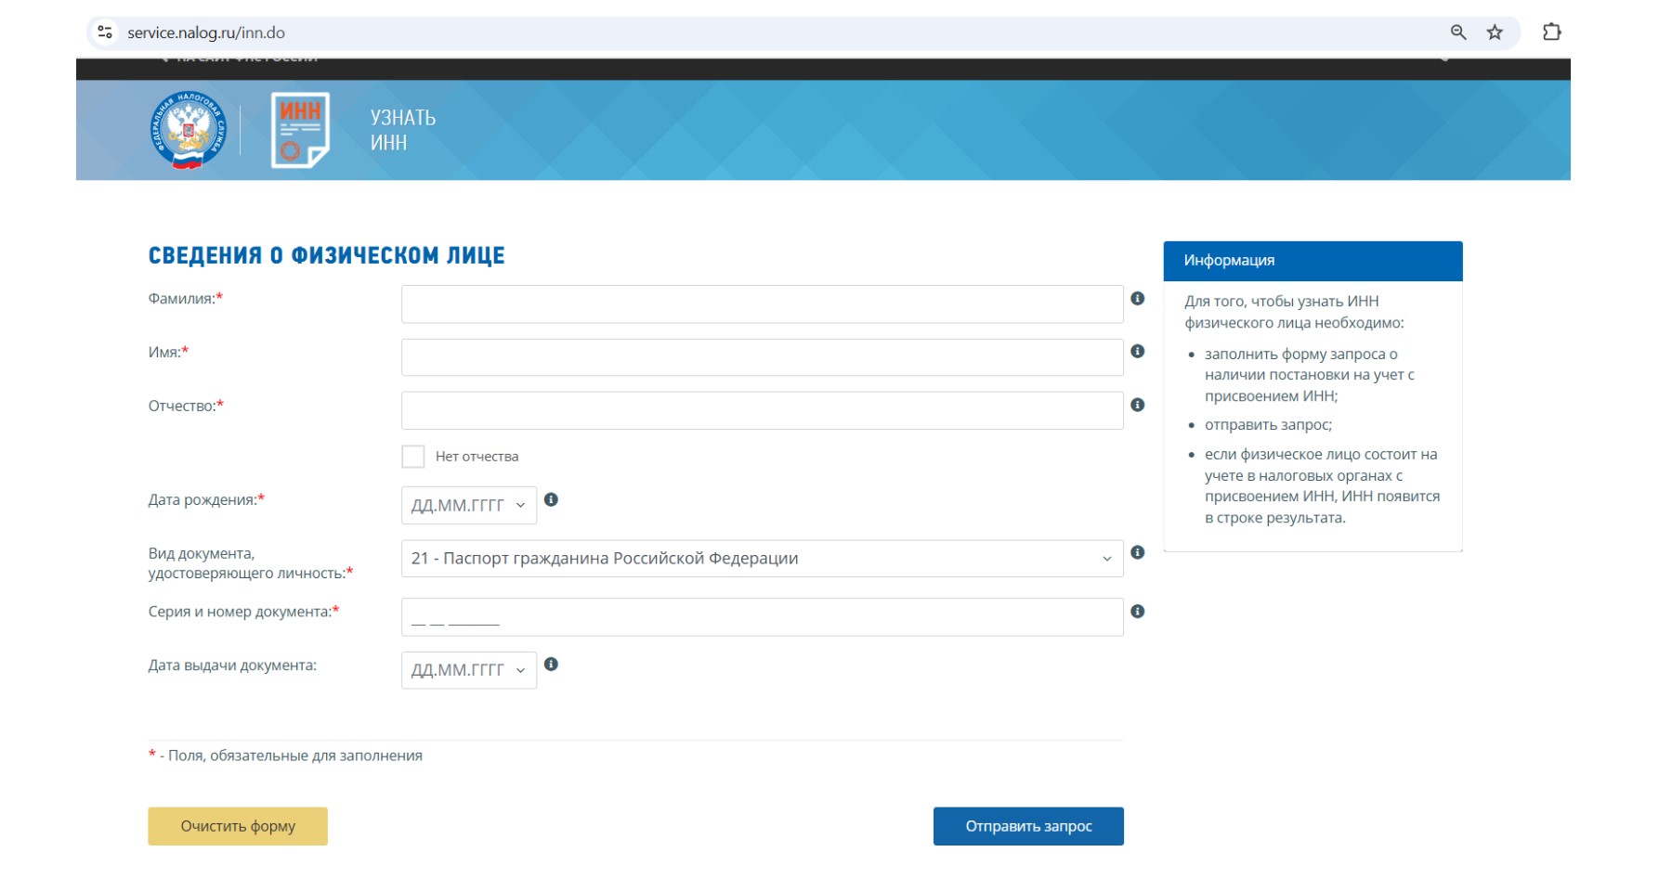Click the Federal Tax Service emblem logo

click(x=189, y=130)
